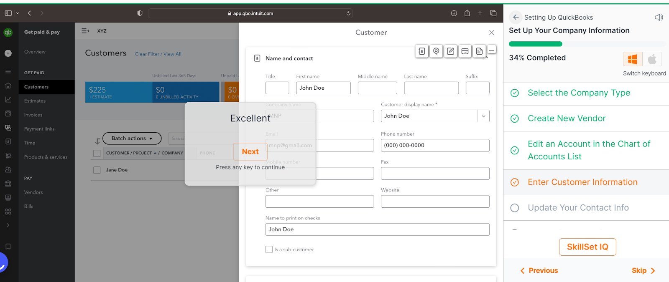The height and width of the screenshot is (282, 669).
Task: Select the Update Your Contact Info radio circle
Action: pos(515,208)
